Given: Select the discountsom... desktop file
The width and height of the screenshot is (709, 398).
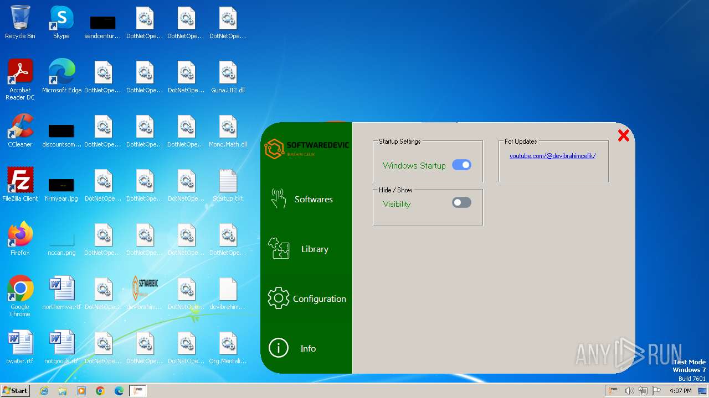Looking at the screenshot, I should 61,134.
